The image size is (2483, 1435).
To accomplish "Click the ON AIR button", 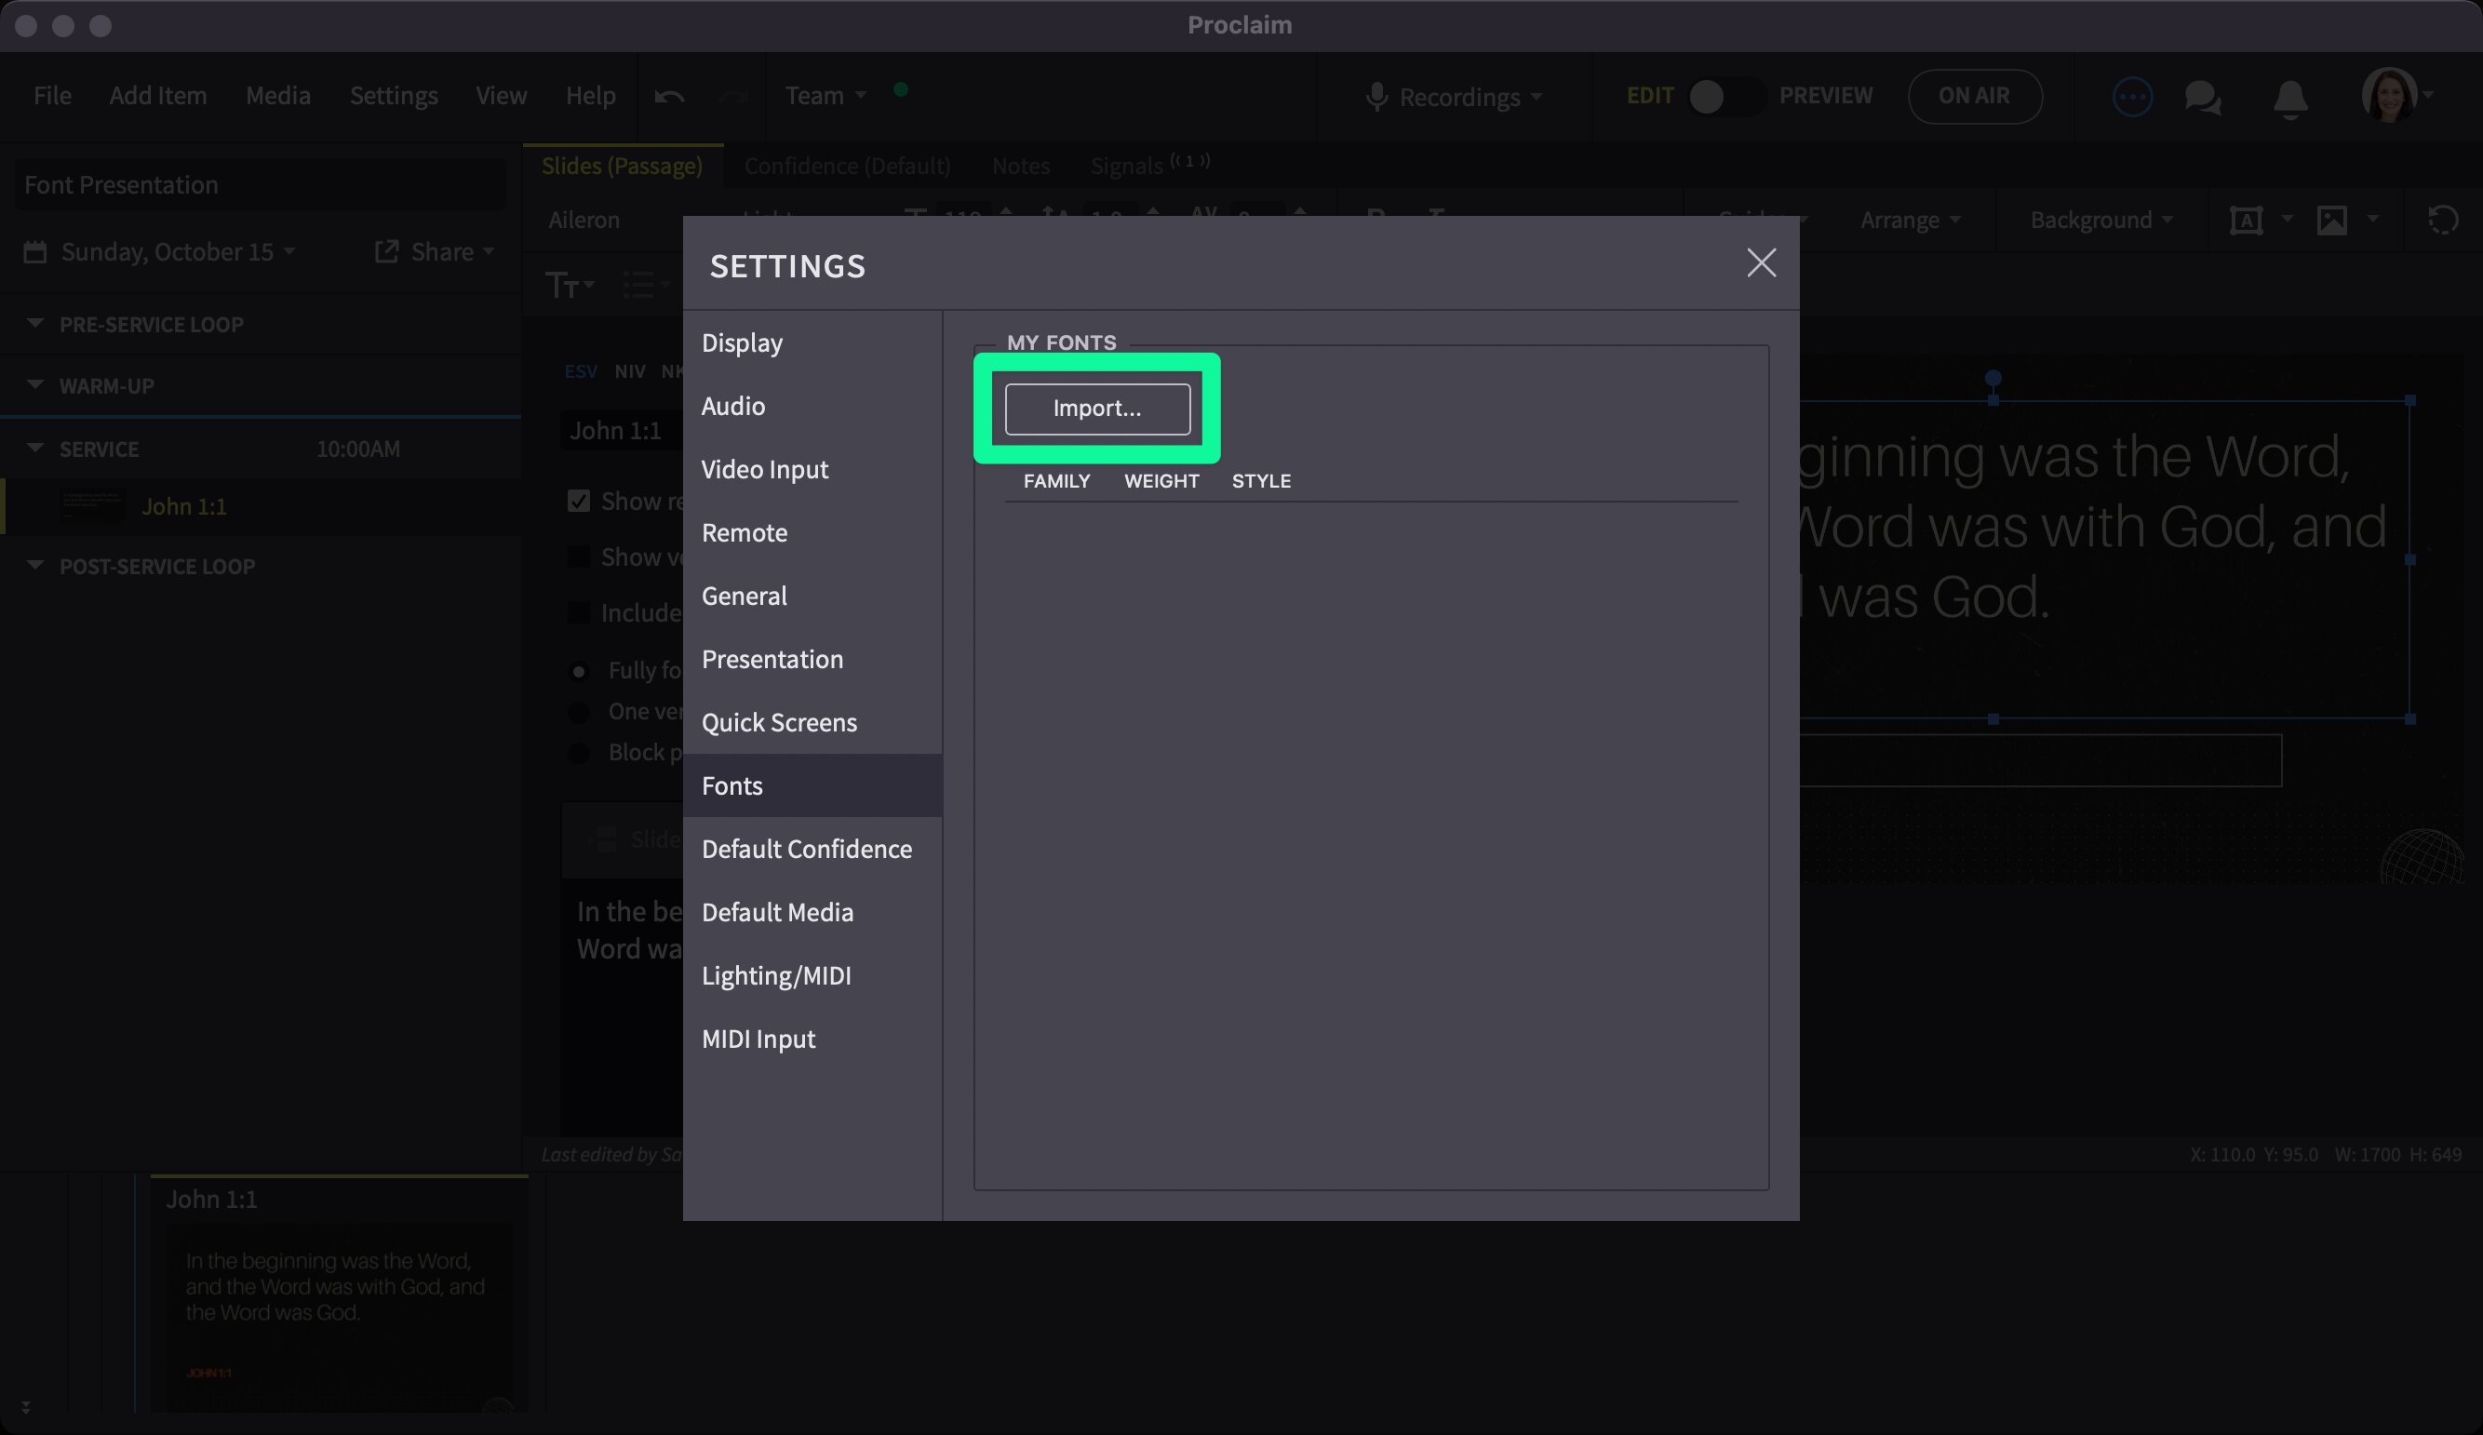I will click(1974, 96).
